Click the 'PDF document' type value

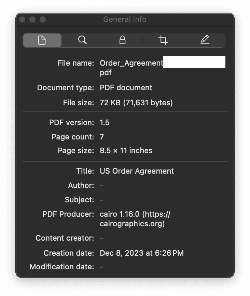coord(126,88)
